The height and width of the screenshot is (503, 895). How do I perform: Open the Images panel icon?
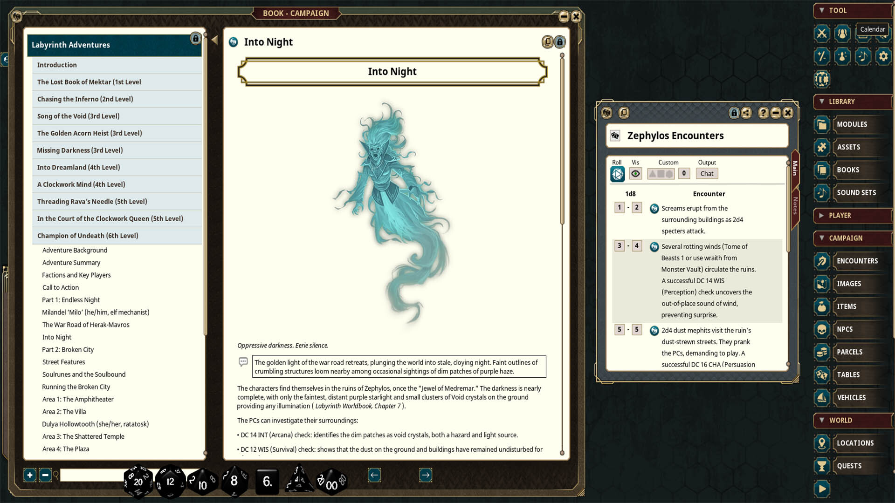click(822, 284)
